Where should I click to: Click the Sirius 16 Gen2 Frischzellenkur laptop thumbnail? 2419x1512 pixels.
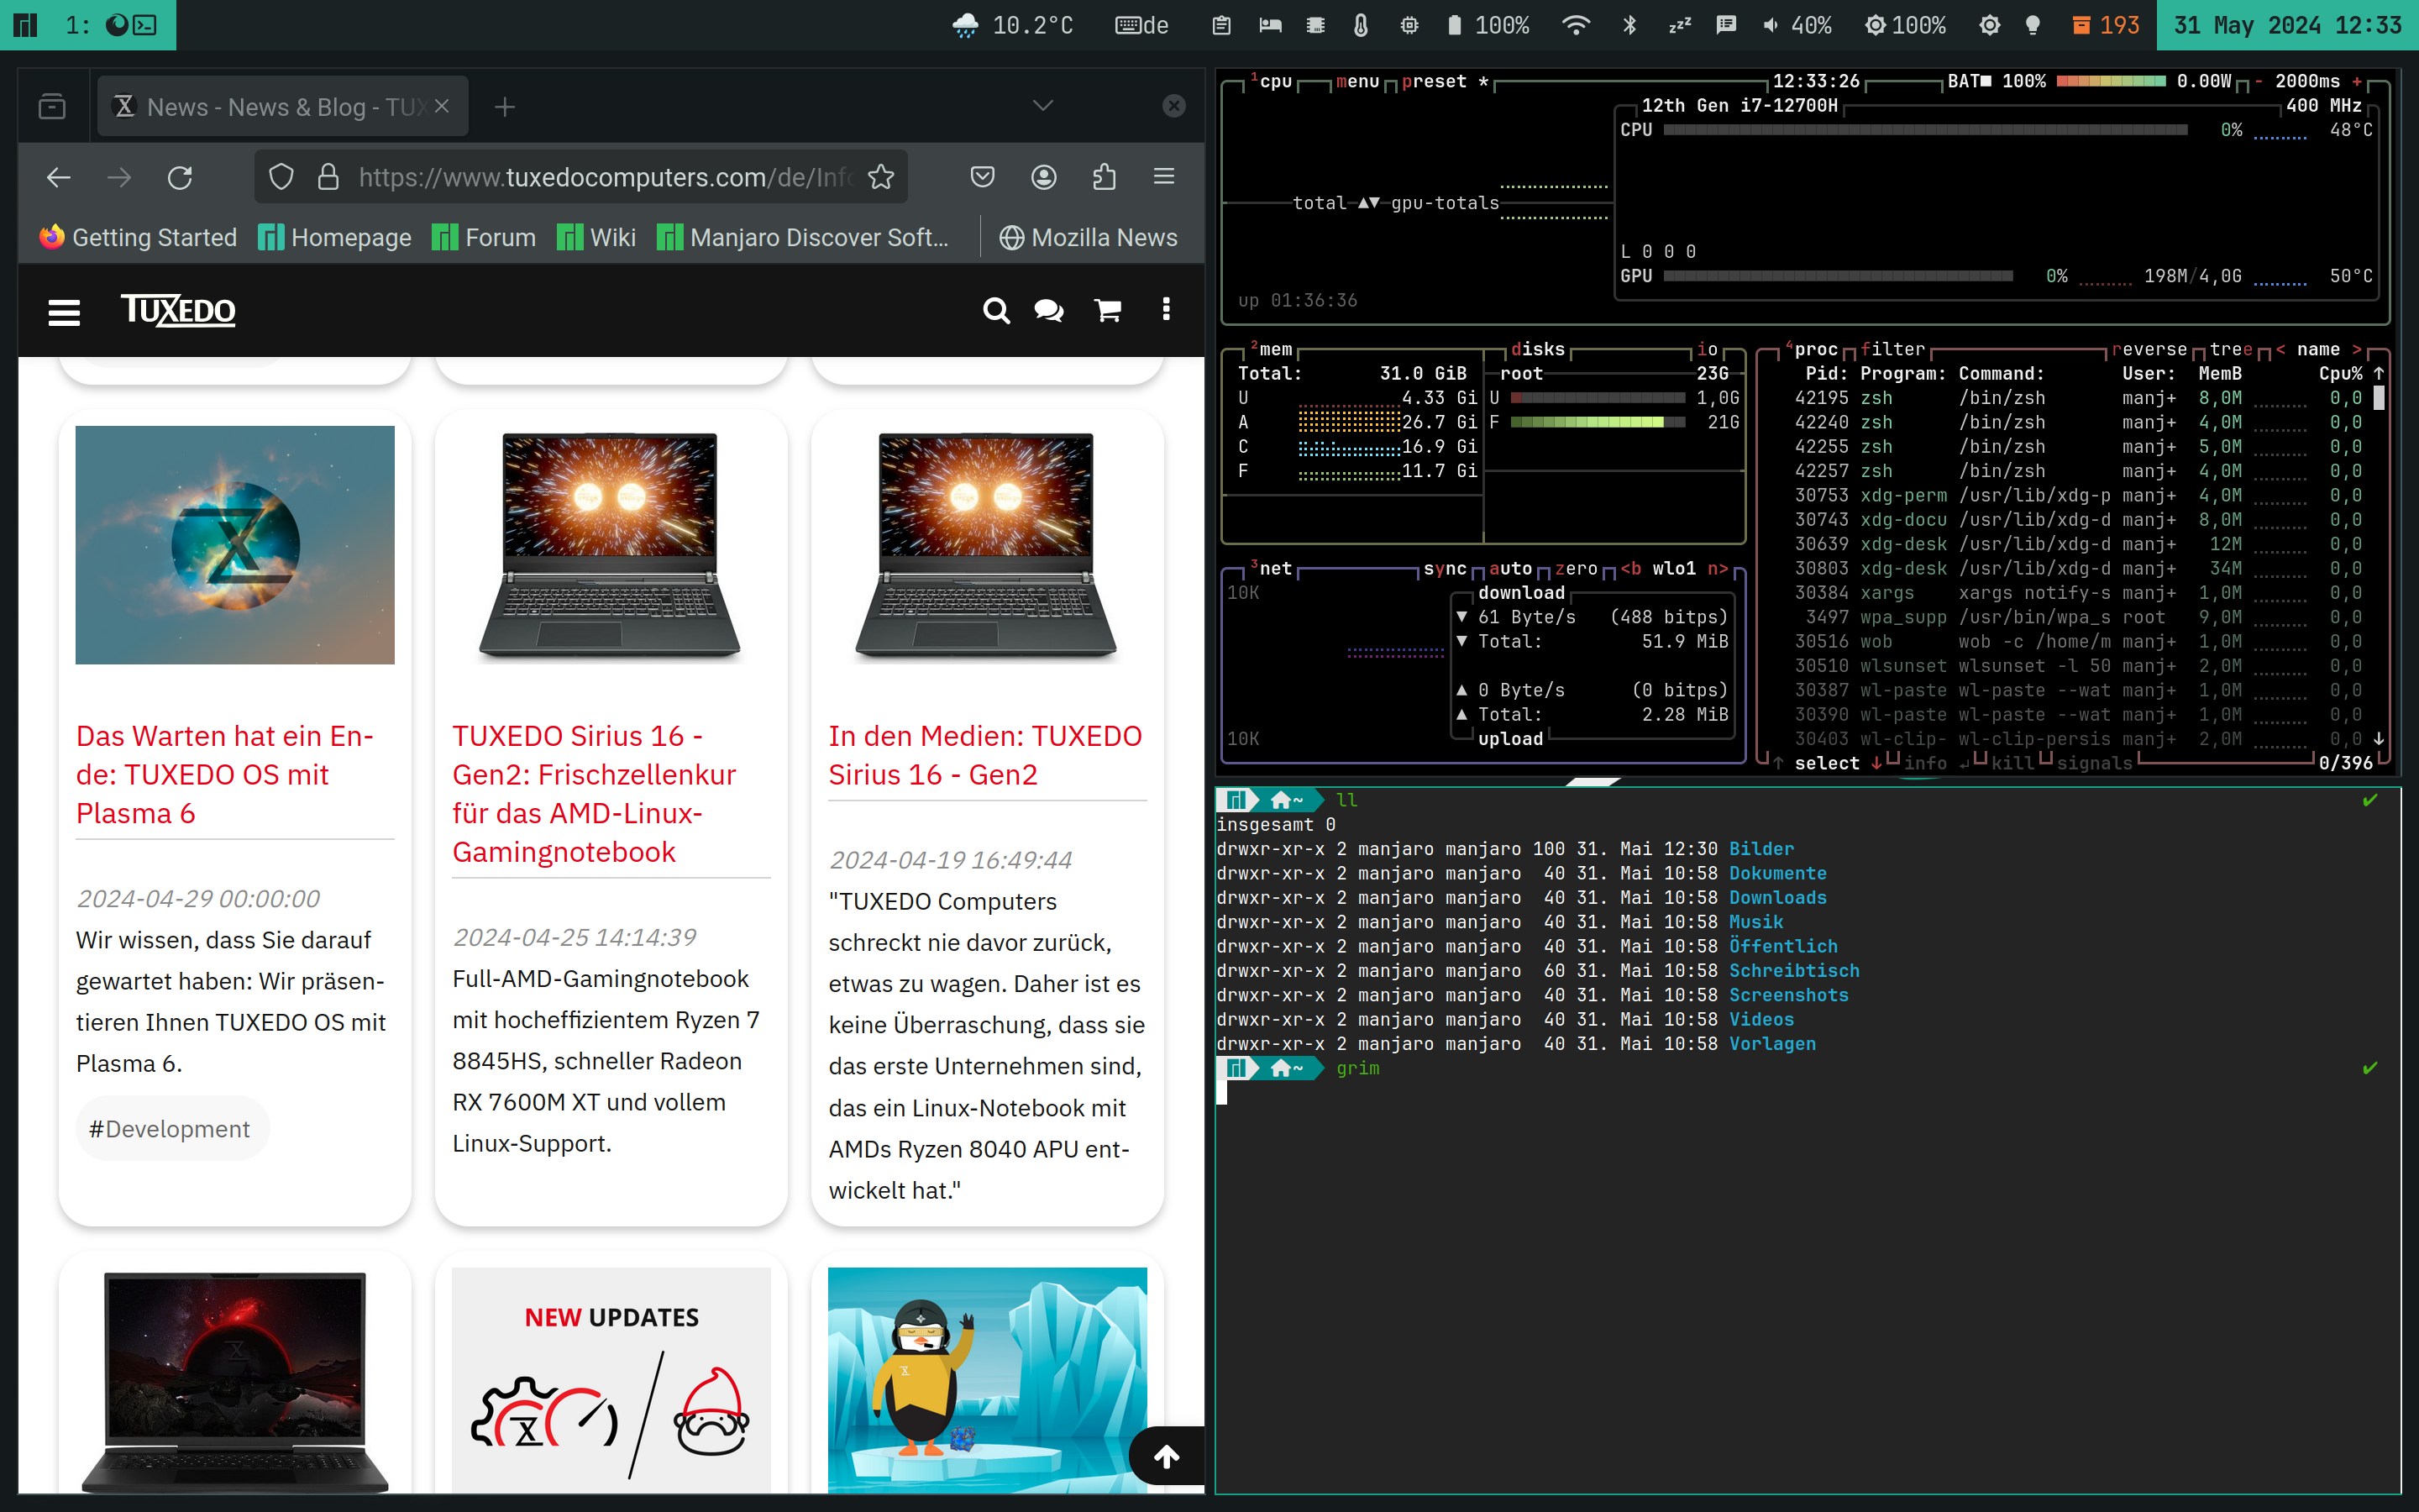[610, 545]
